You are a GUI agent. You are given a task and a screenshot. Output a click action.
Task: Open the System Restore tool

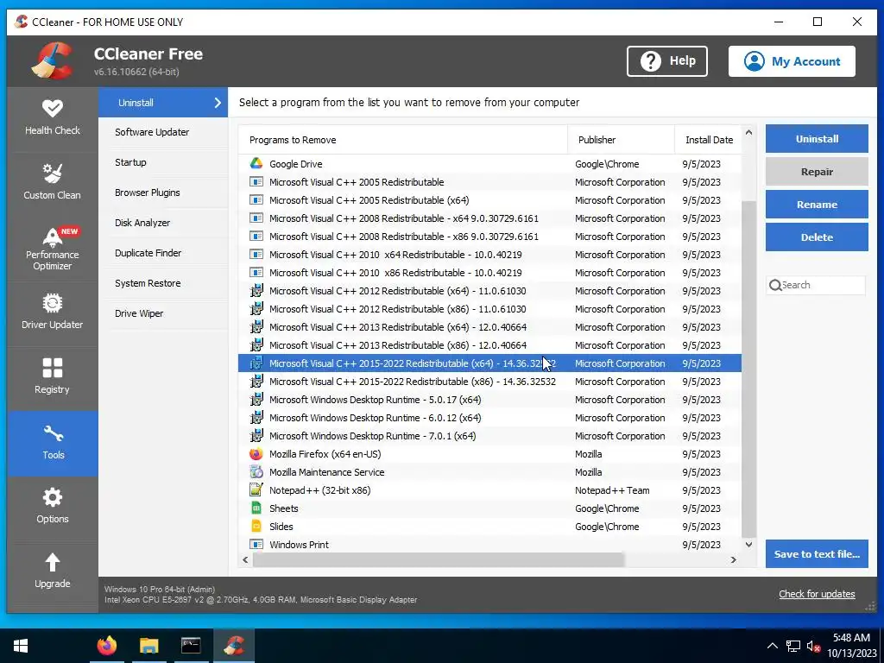163,283
